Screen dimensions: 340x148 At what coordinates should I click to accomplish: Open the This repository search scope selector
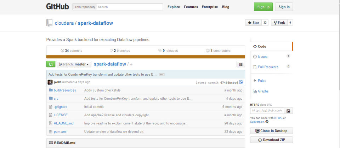pyautogui.click(x=85, y=7)
